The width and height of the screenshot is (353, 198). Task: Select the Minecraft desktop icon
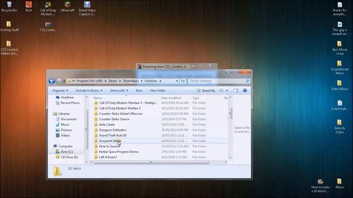(x=67, y=7)
